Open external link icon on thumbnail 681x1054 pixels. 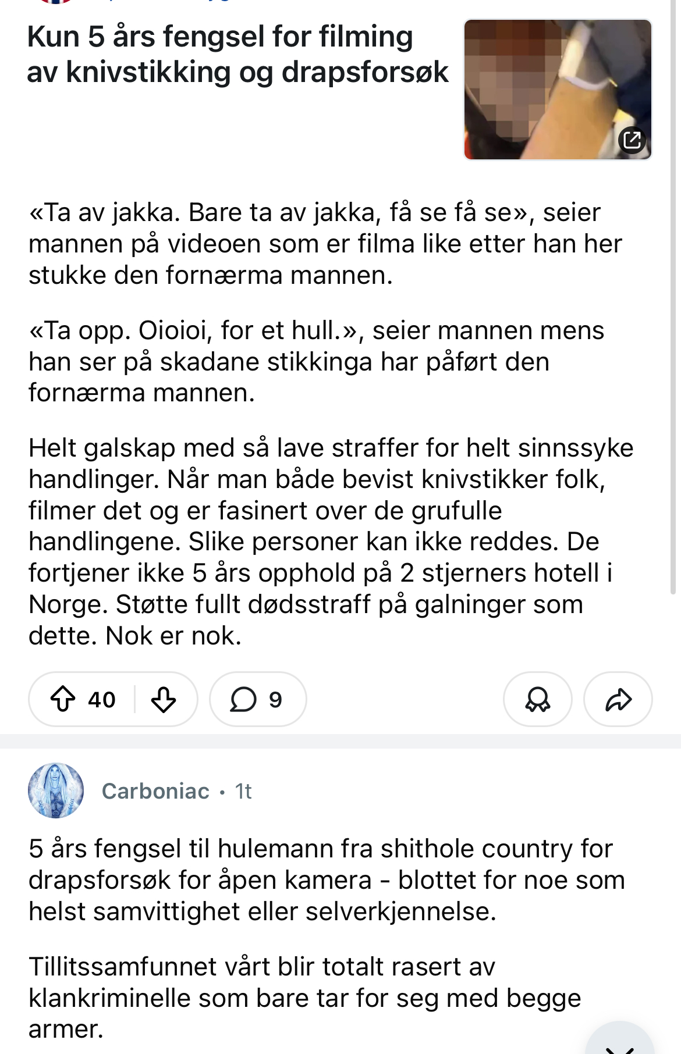(x=632, y=140)
